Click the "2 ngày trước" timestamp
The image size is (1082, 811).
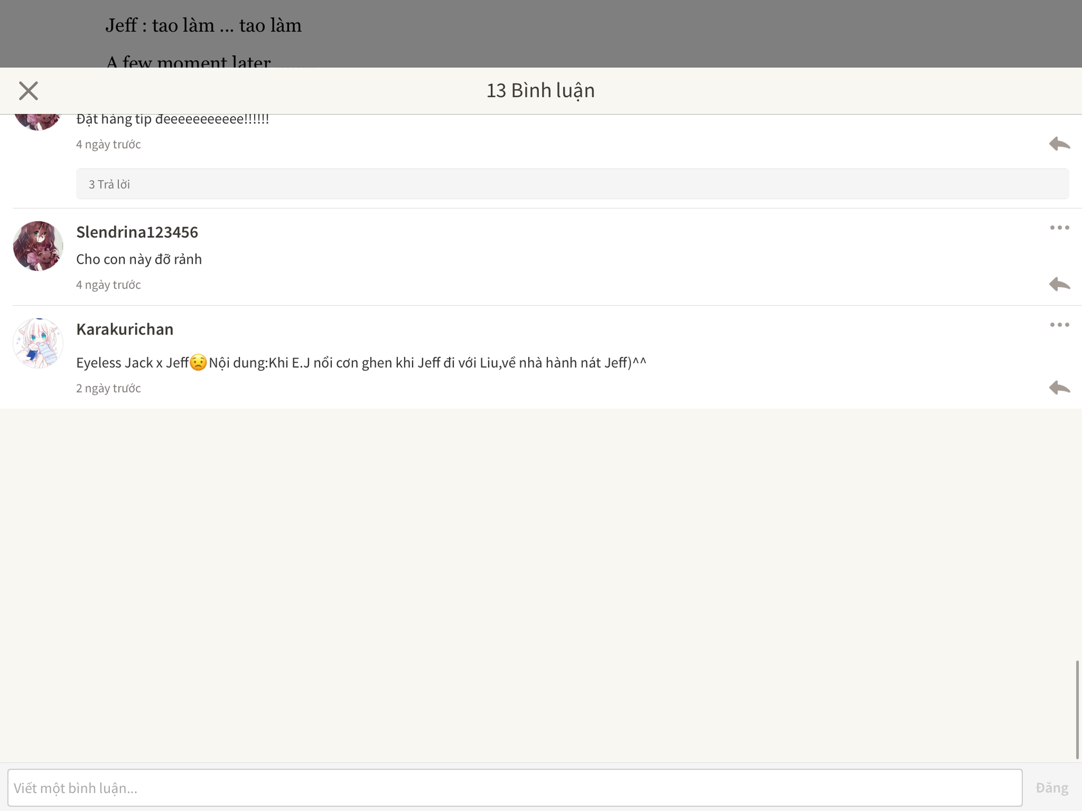coord(108,388)
